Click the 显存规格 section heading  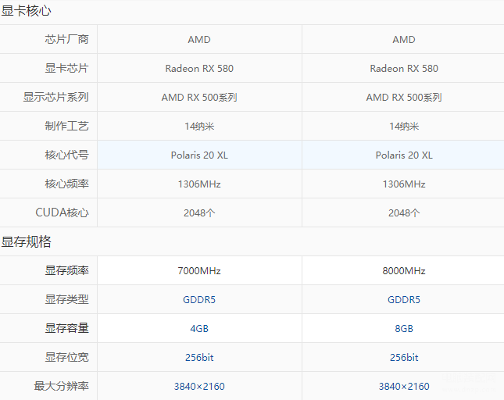pos(26,241)
